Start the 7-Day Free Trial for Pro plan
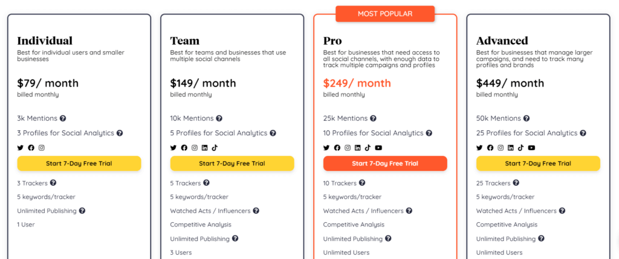Viewport: 619px width, 259px height. click(385, 164)
